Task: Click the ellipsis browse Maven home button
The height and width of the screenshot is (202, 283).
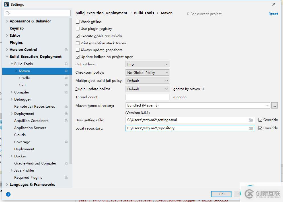Action: tap(274, 105)
